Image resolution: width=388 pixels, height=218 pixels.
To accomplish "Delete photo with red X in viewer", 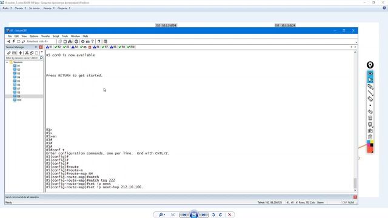I will tap(230, 215).
